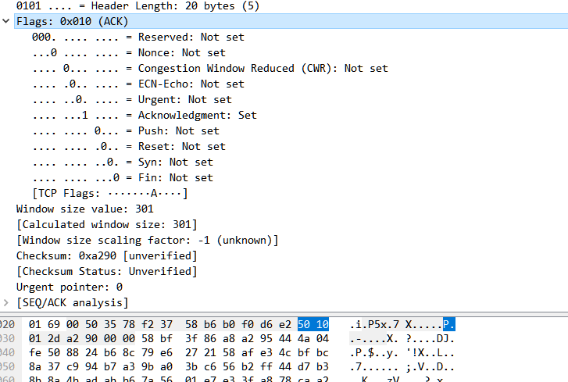Click the Window size scaling factor row

pos(147,240)
